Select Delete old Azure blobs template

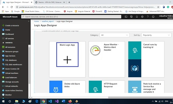pyautogui.click(x=67, y=87)
